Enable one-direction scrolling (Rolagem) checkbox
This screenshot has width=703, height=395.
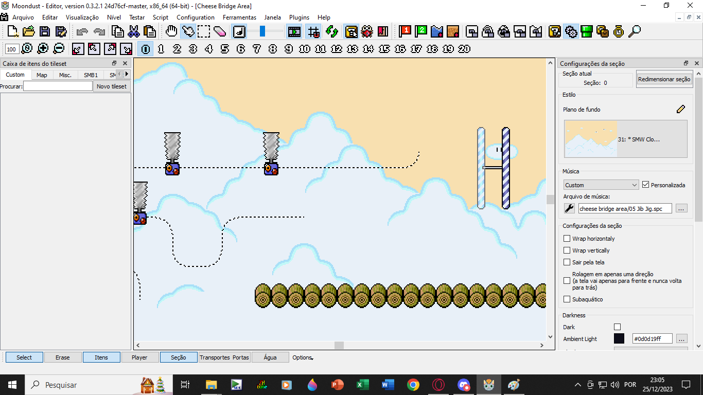[x=567, y=281]
